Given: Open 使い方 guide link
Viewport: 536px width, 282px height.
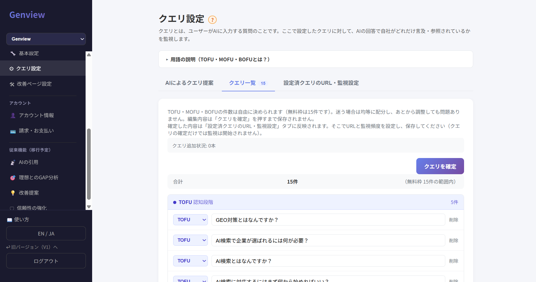Looking at the screenshot, I should [18, 220].
